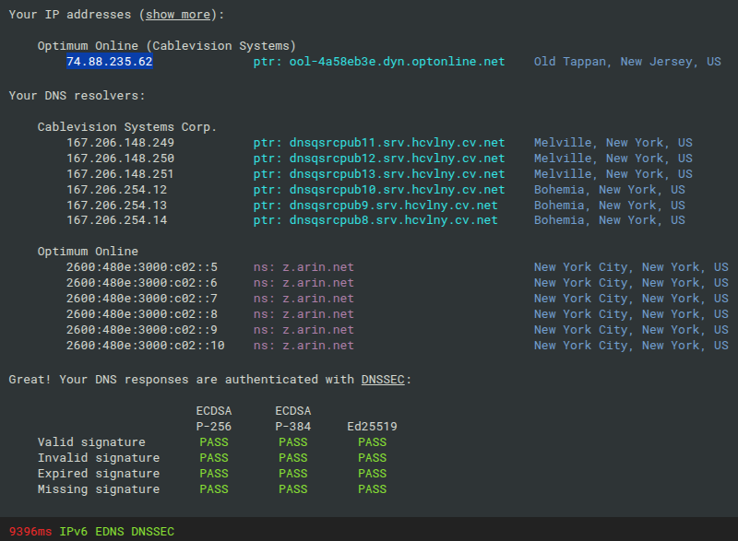Select the highlighted IP 74.88.235.62
The height and width of the screenshot is (541, 738).
(x=110, y=62)
